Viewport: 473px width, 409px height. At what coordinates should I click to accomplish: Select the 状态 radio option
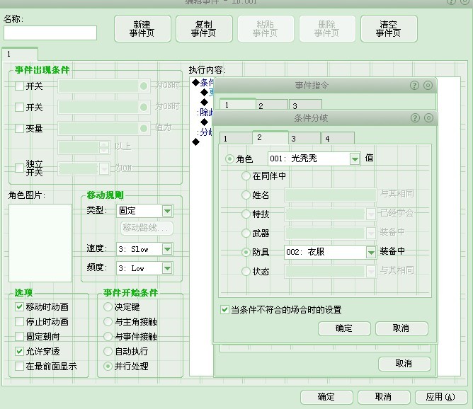246,271
